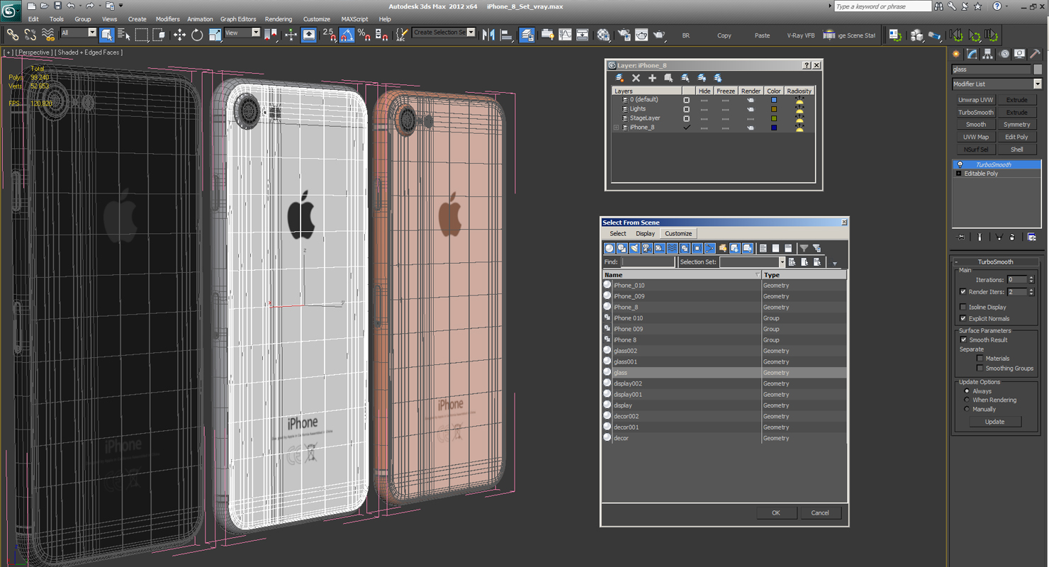Open the Motion command panel tab
The image size is (1049, 567).
click(1004, 54)
